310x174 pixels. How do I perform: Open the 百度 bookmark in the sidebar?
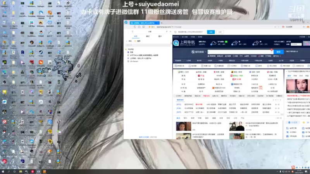point(131,52)
